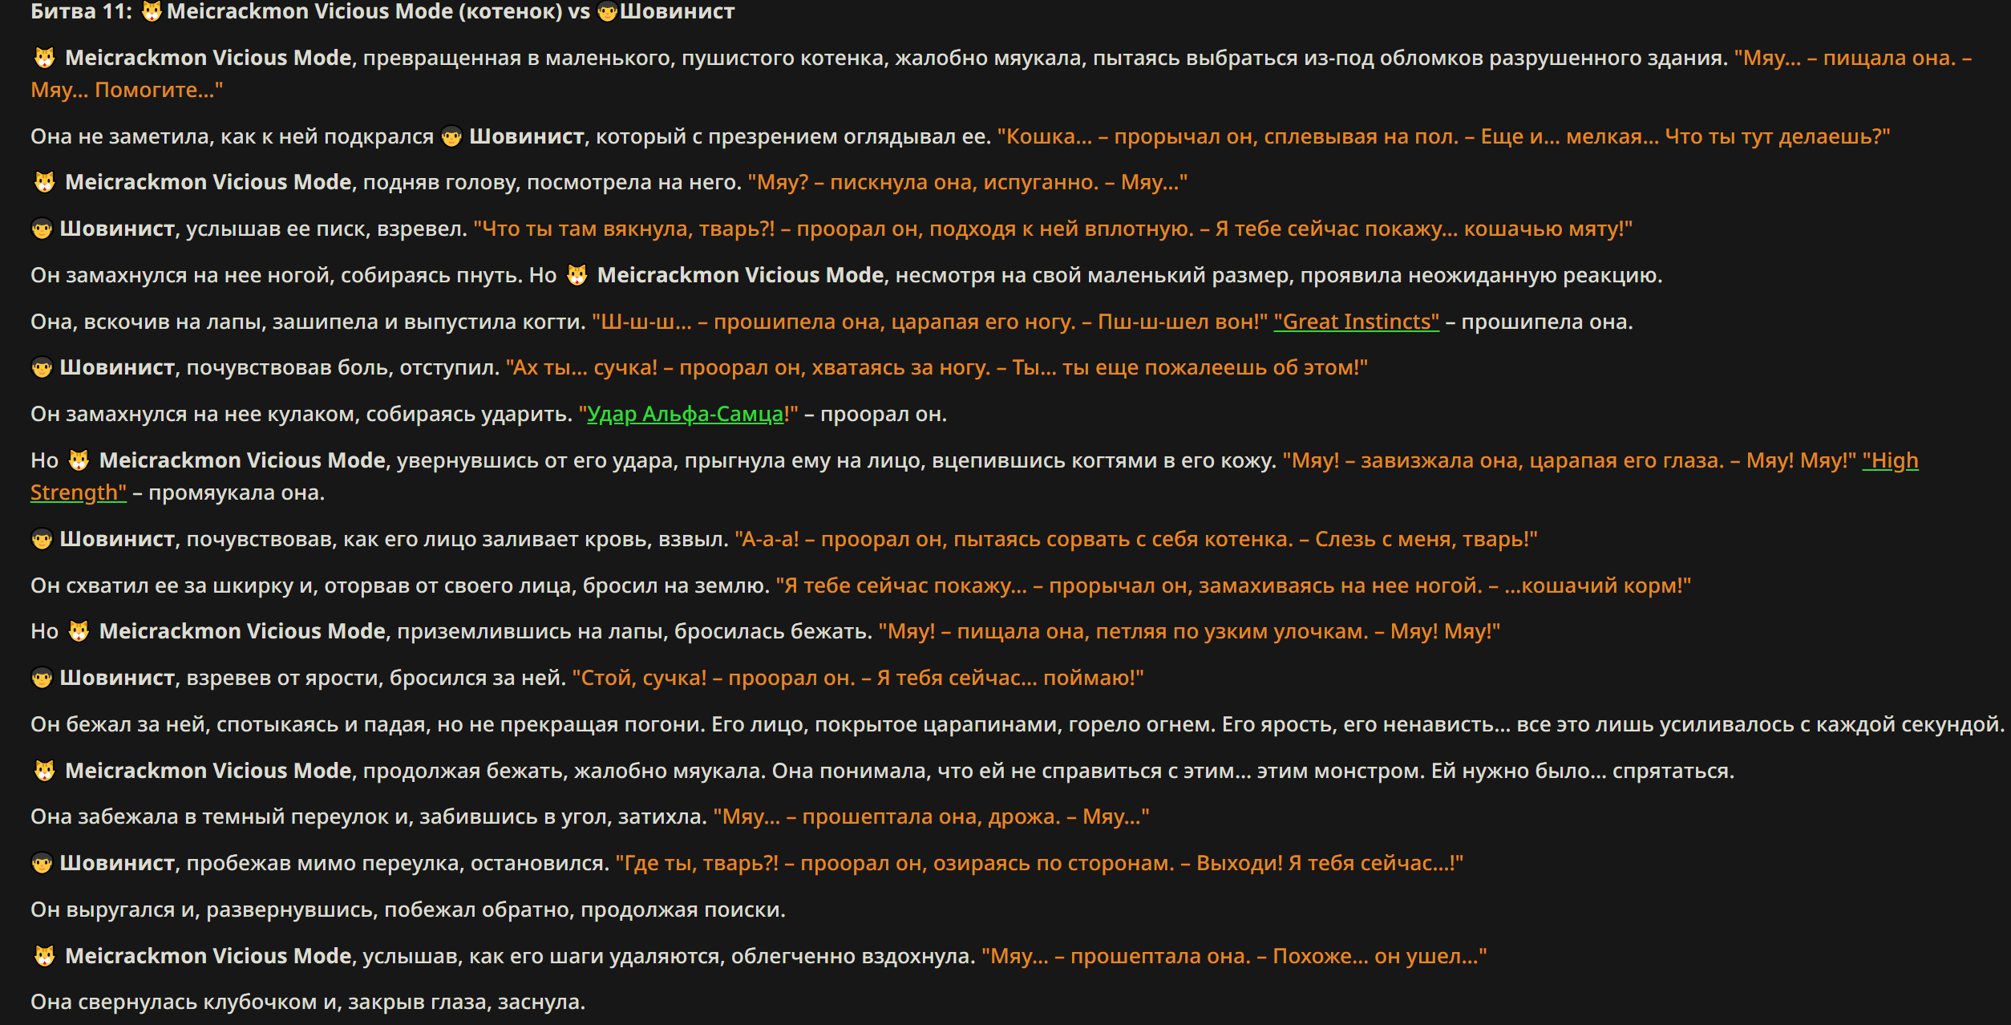Click quote "Выходи! Я тебя сейчас...!"
The width and height of the screenshot is (2011, 1025).
[1329, 863]
